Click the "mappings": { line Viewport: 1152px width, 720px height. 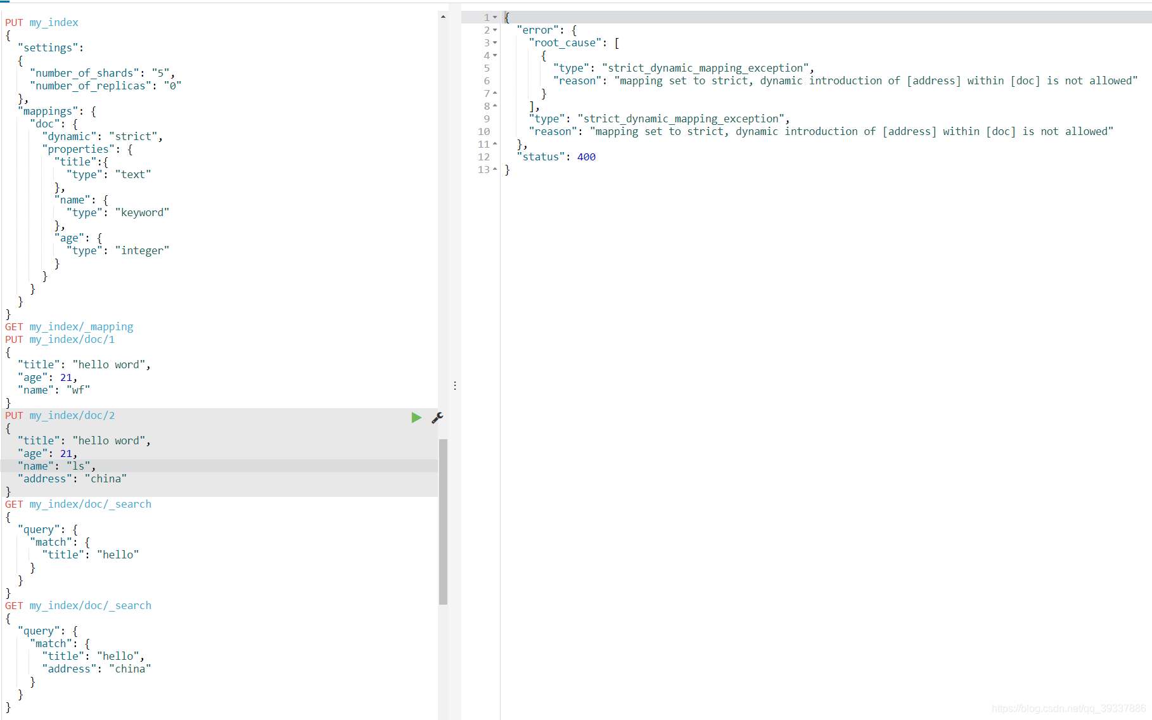[57, 112]
